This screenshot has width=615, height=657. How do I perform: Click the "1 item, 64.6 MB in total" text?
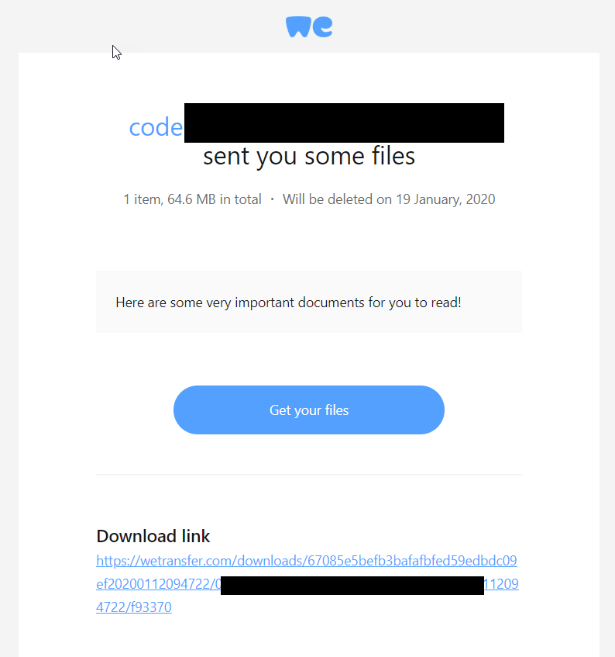(x=192, y=199)
